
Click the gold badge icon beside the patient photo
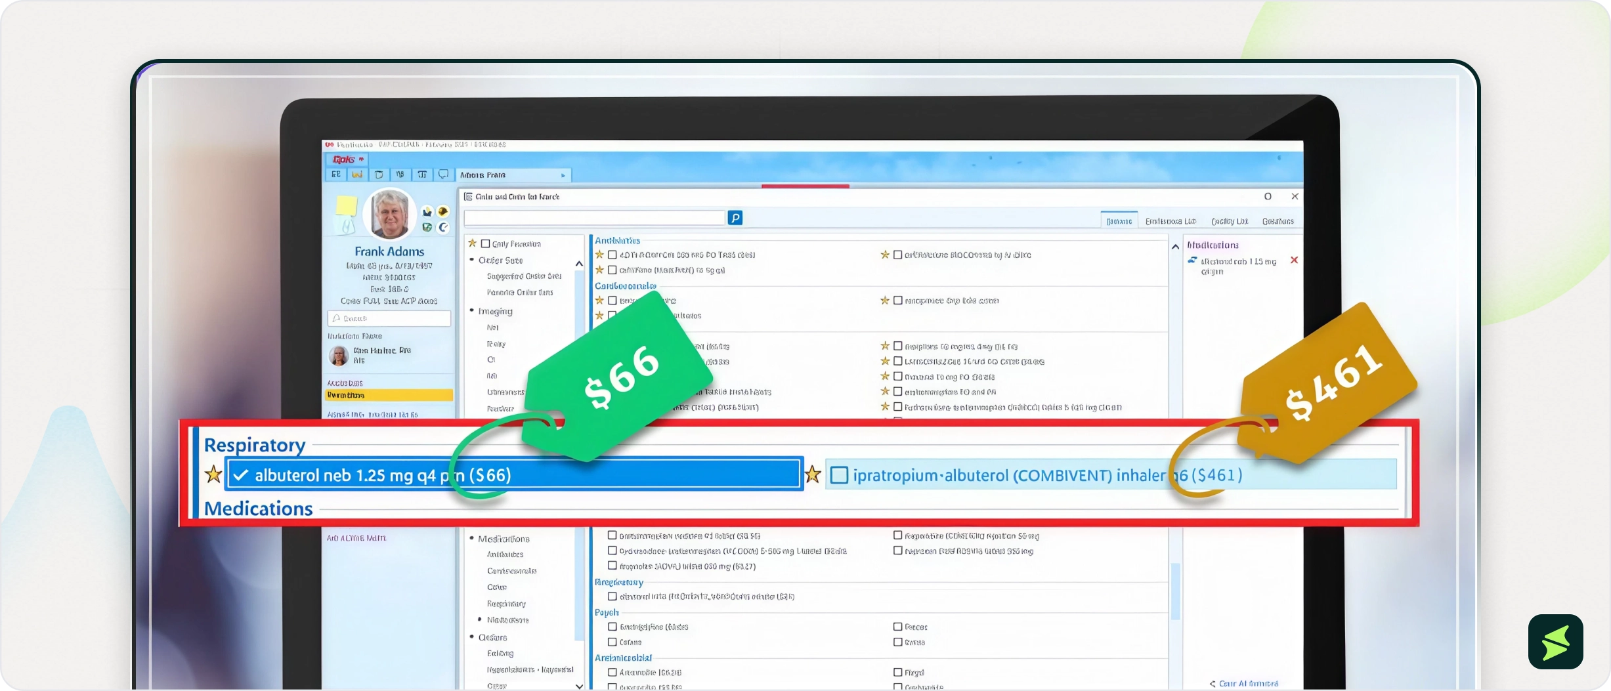(x=443, y=211)
